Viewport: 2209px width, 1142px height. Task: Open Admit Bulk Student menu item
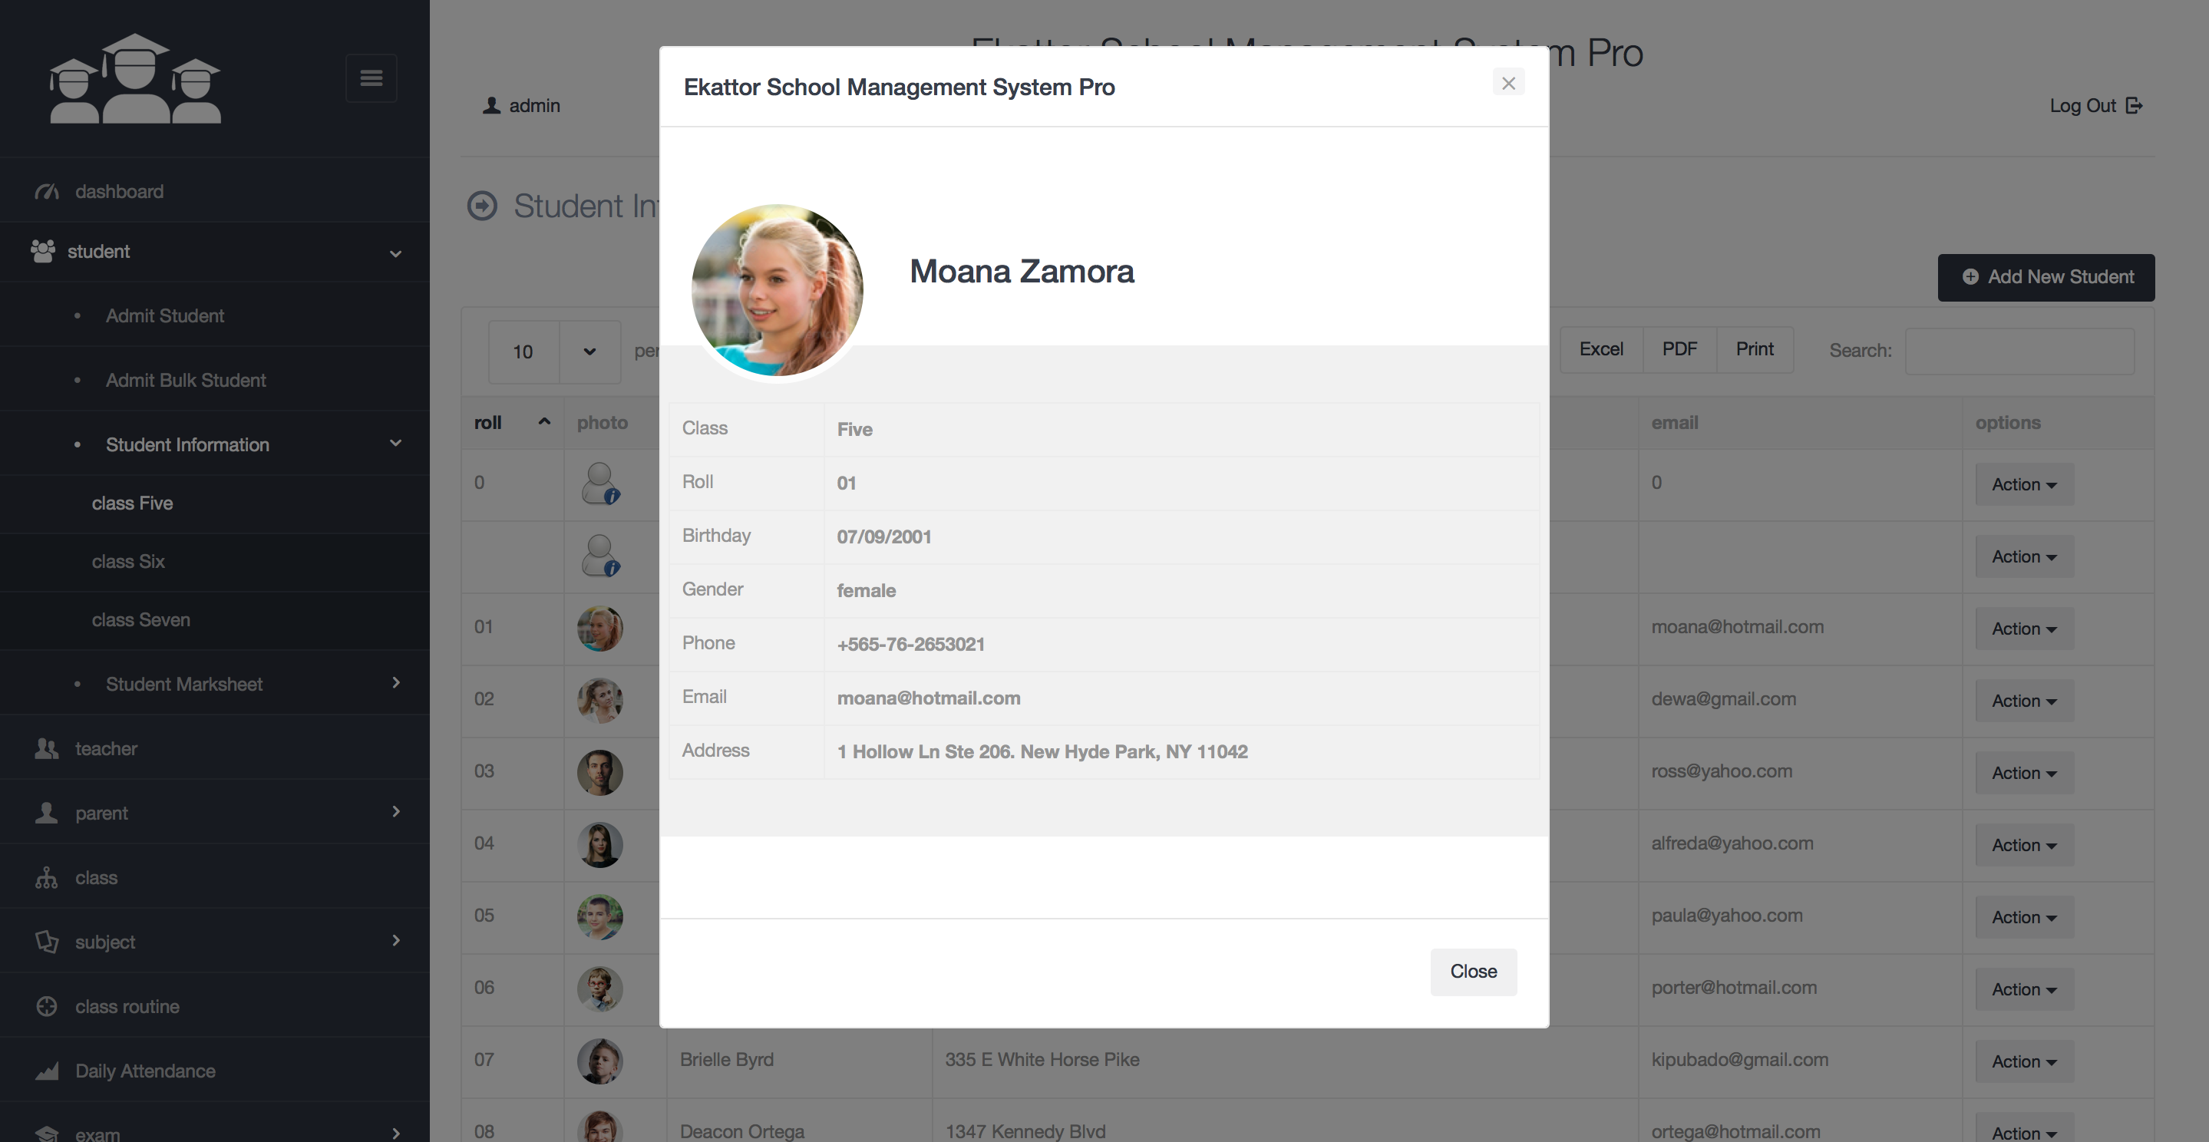(185, 380)
